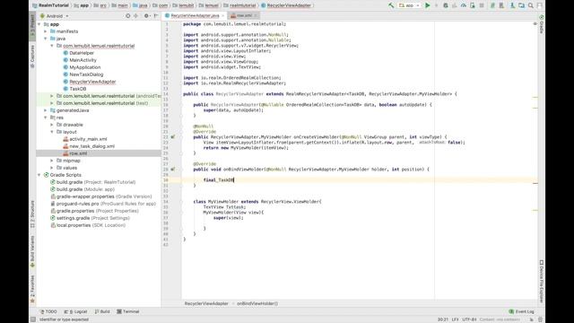
Task: Collapse the res folder
Action: [x=46, y=118]
